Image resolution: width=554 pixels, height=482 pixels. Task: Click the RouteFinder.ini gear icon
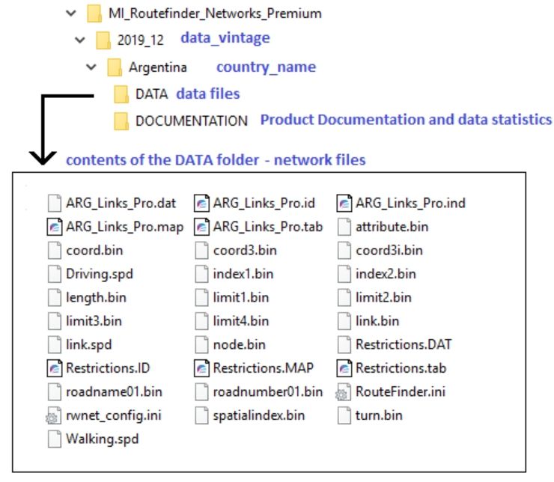[x=343, y=392]
